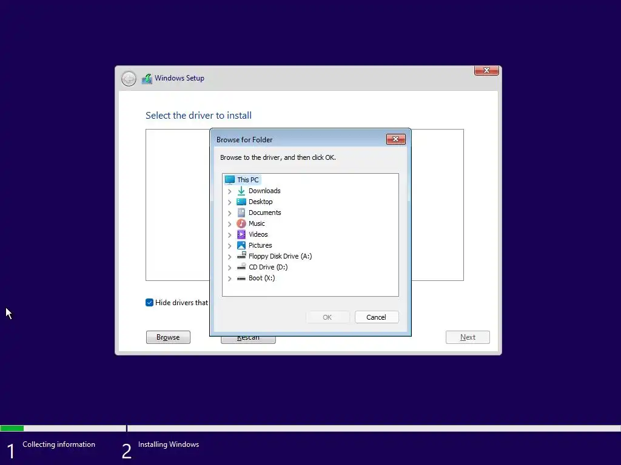Expand the Desktop folder node
Screen dimensions: 621x465
click(x=229, y=202)
